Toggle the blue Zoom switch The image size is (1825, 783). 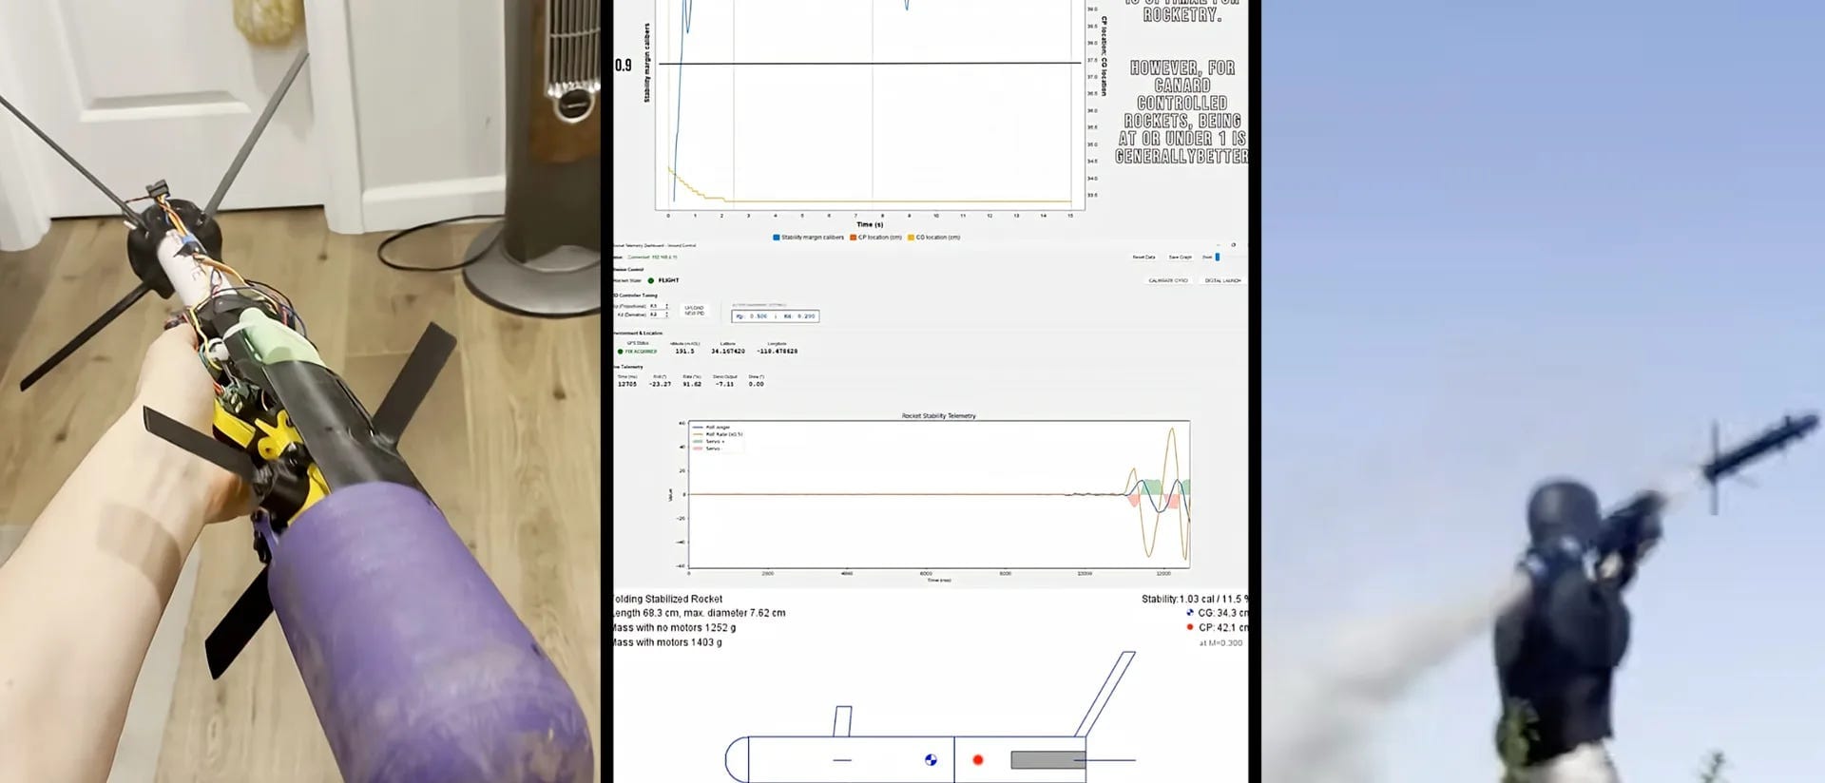click(1217, 257)
